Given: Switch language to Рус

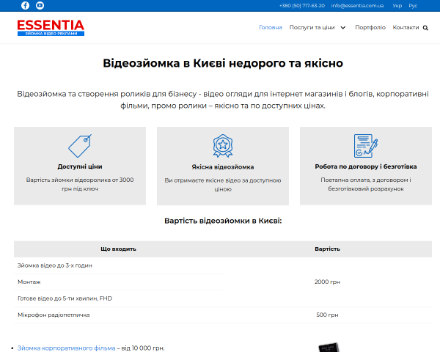Looking at the screenshot, I should 413,6.
